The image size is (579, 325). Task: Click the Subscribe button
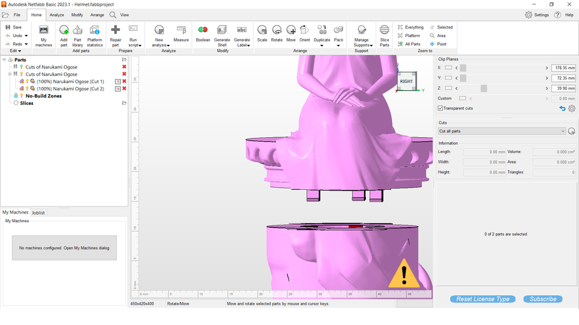(543, 299)
